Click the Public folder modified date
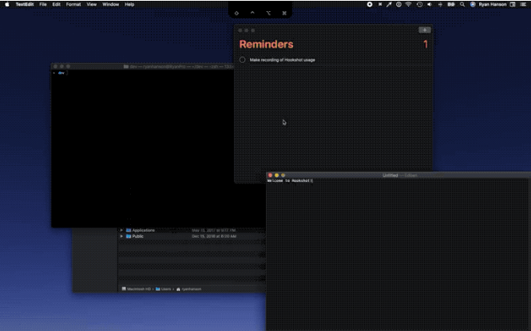This screenshot has height=331, width=531. pyautogui.click(x=214, y=236)
